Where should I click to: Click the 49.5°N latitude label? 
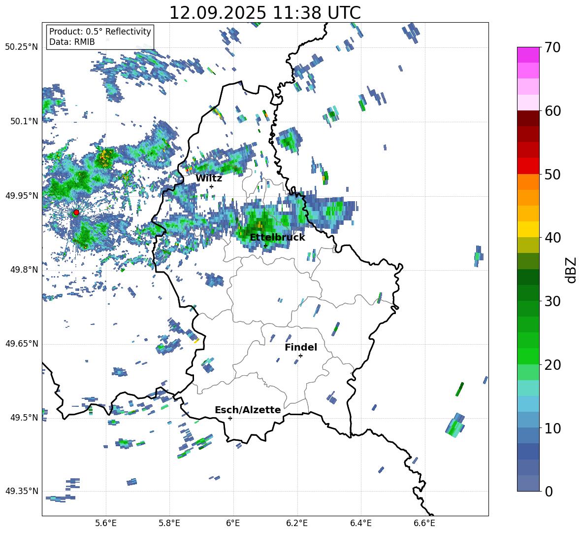coord(24,418)
